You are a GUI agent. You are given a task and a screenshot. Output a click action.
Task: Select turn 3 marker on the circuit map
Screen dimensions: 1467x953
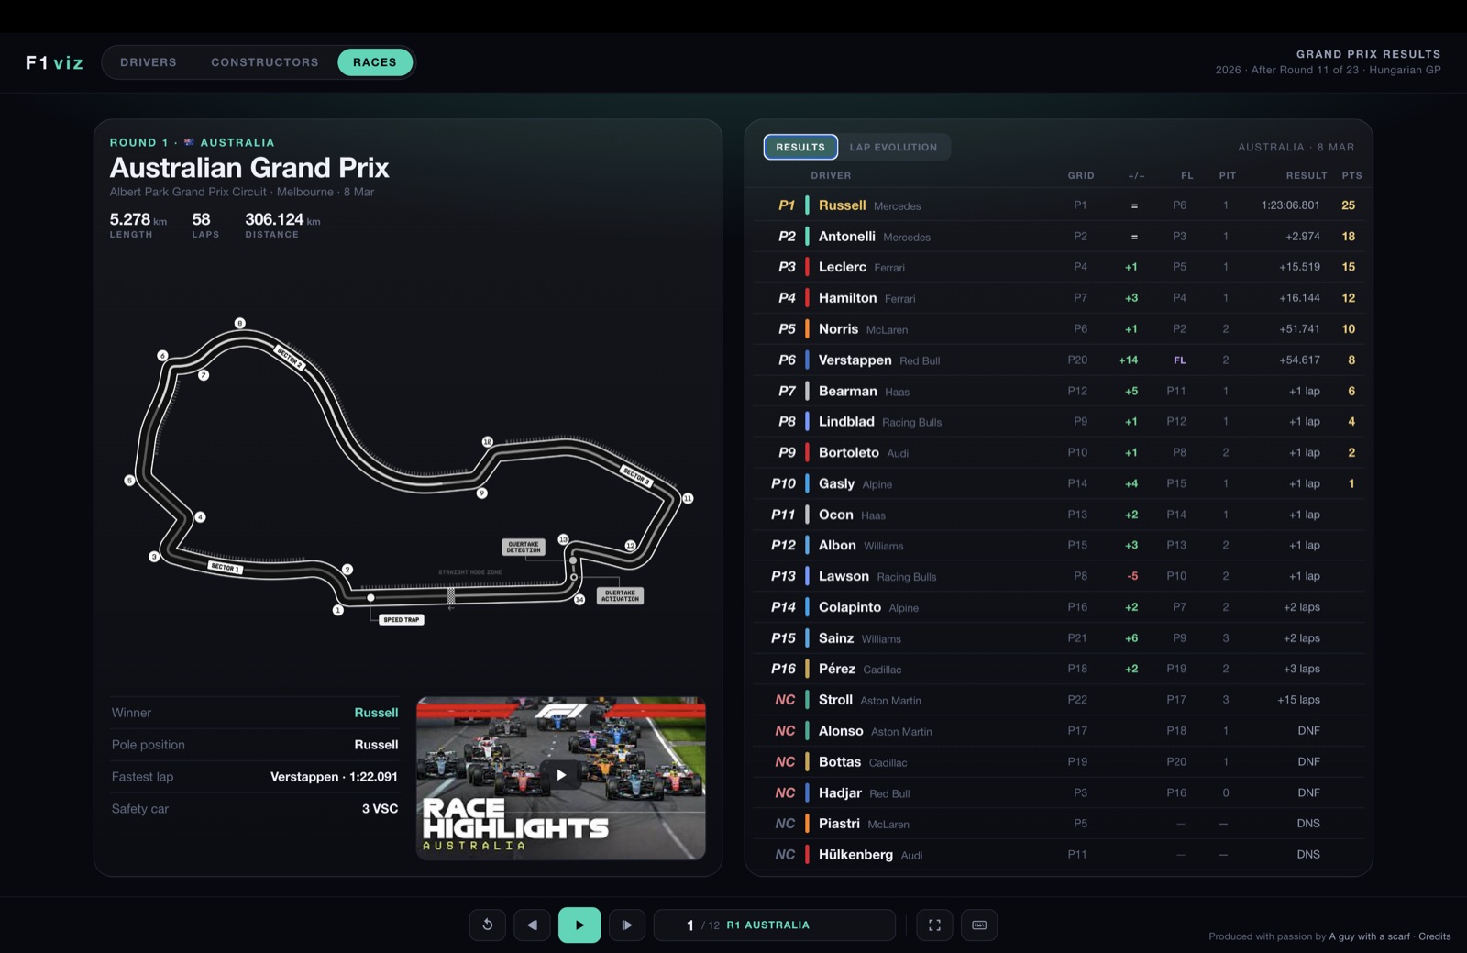coord(154,557)
